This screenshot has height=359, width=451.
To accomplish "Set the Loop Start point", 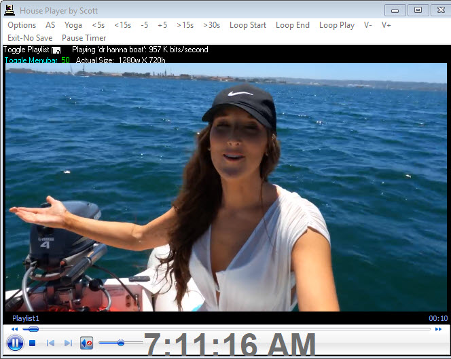I will coord(248,25).
